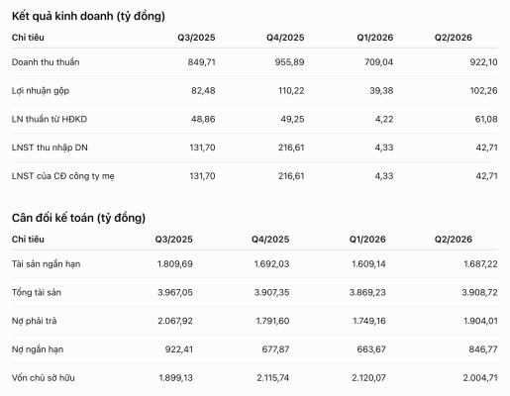Image resolution: width=510 pixels, height=396 pixels.
Task: Select the Tài sản ngắn hạn row label
Action: tap(47, 264)
